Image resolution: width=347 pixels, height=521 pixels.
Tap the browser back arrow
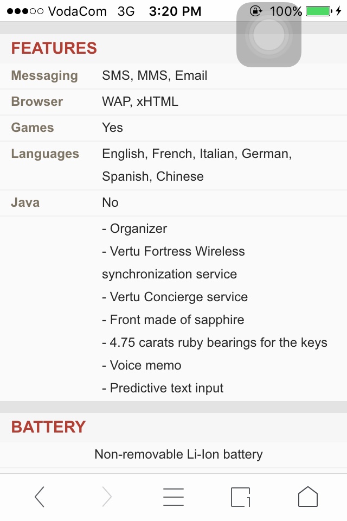pyautogui.click(x=40, y=497)
